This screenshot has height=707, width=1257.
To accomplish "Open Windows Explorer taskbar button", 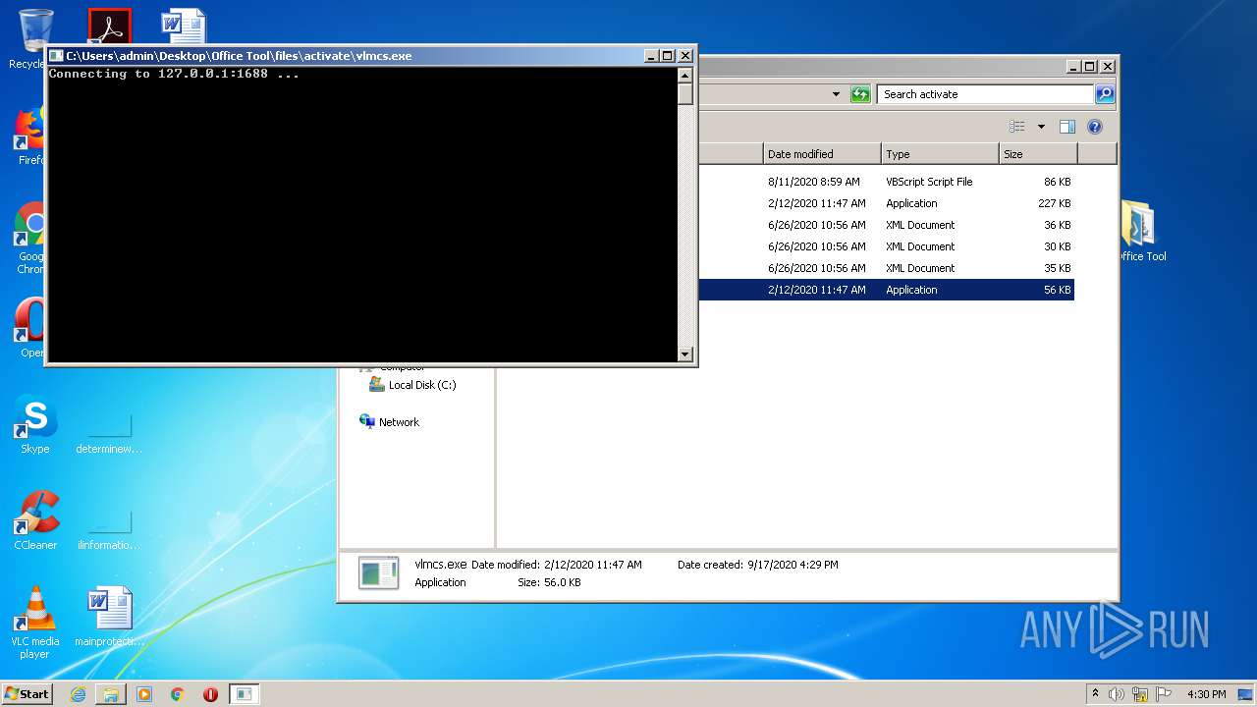I will (111, 694).
